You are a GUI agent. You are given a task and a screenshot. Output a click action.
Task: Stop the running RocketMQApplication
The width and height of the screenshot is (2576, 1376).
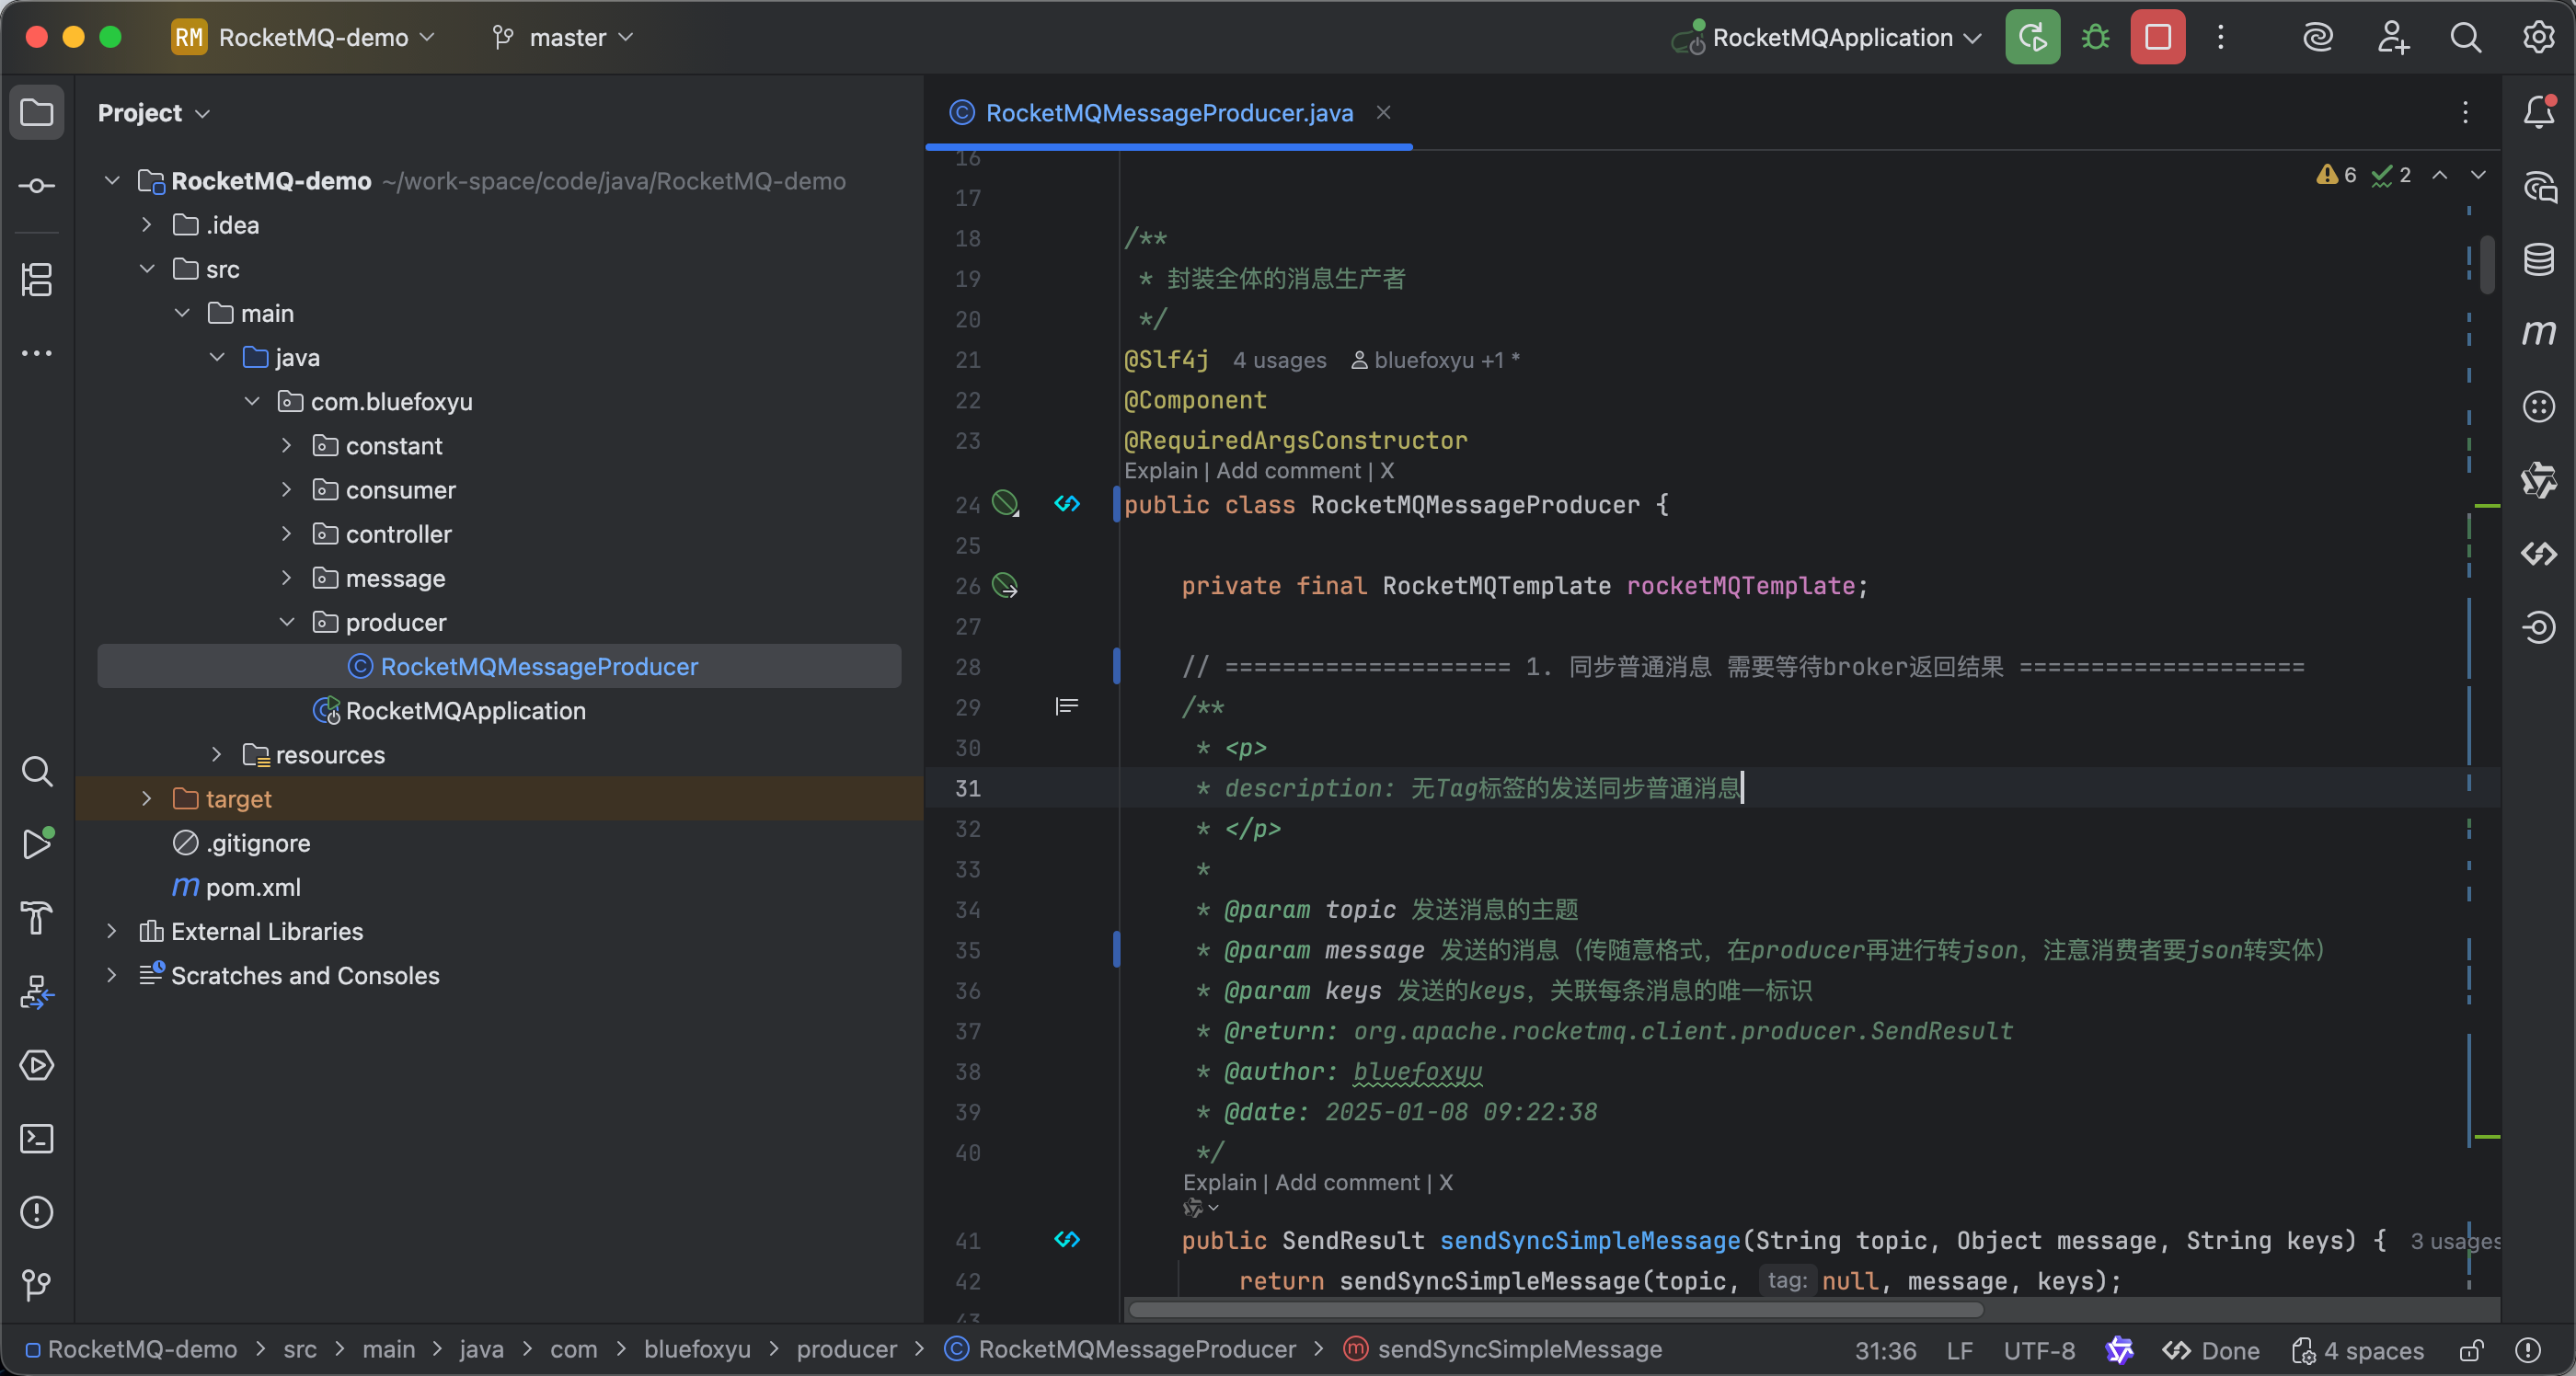click(2157, 38)
